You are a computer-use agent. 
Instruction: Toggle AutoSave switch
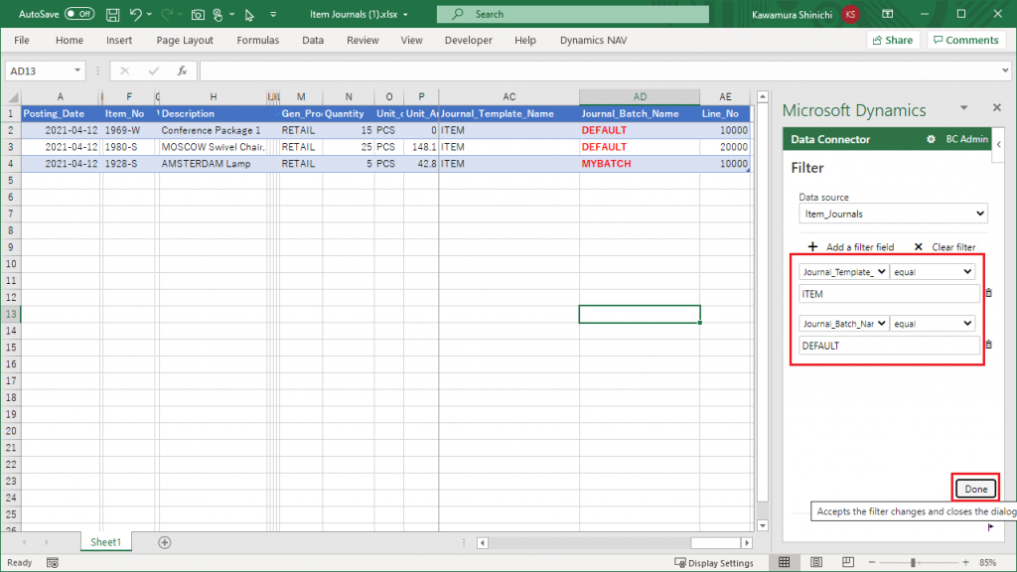click(79, 14)
